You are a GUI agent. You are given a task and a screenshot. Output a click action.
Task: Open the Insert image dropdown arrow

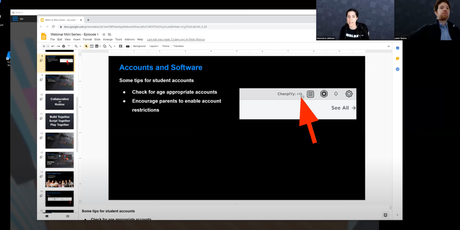tap(100, 46)
